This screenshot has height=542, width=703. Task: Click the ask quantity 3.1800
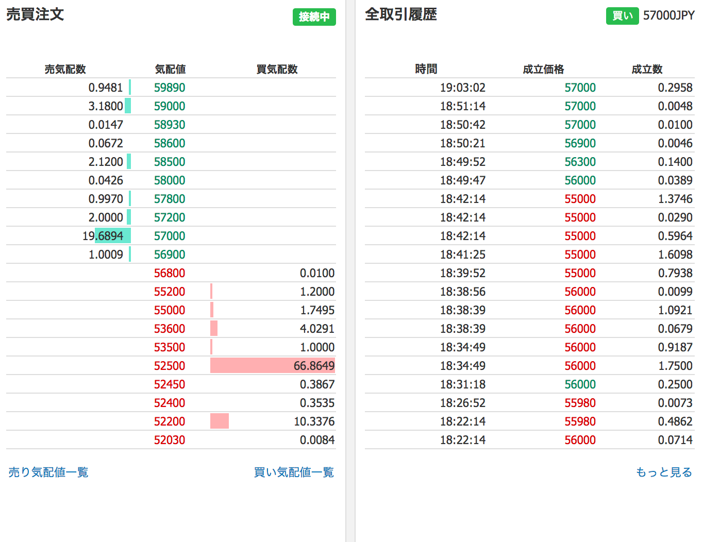pos(106,106)
